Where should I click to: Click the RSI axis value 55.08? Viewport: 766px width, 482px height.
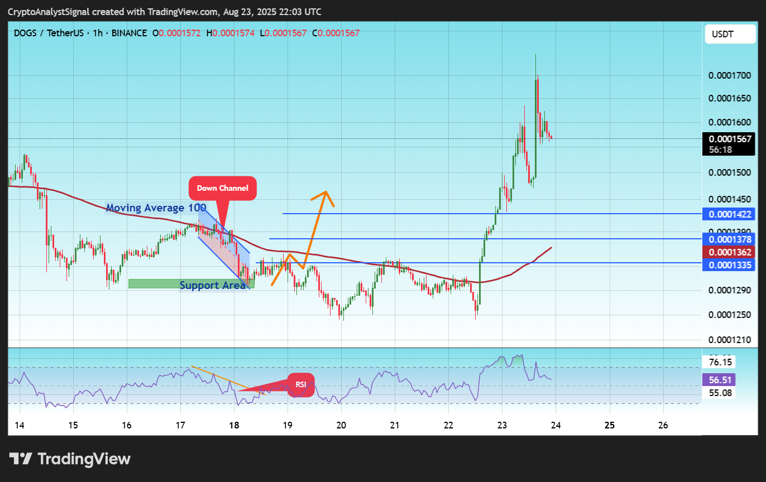click(x=719, y=393)
